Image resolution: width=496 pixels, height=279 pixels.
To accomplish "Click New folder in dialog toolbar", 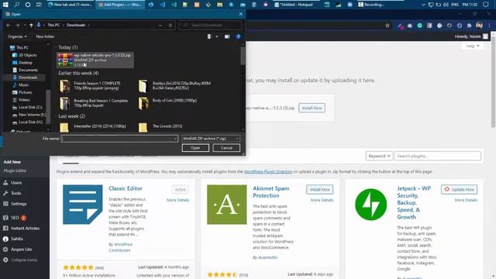I will [45, 36].
